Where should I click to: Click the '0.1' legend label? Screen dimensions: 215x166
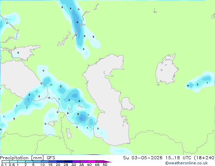point(4,165)
